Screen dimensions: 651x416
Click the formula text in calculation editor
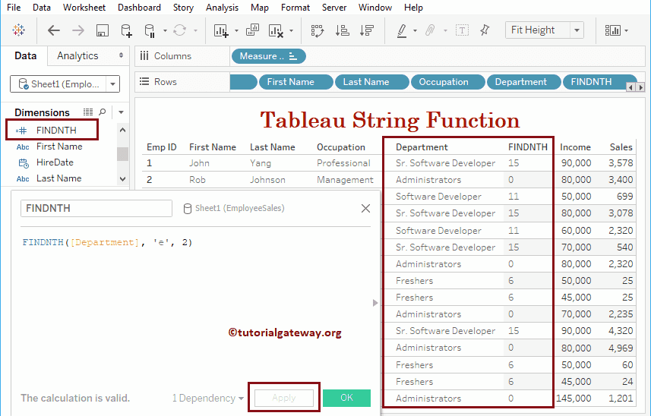[x=107, y=243]
